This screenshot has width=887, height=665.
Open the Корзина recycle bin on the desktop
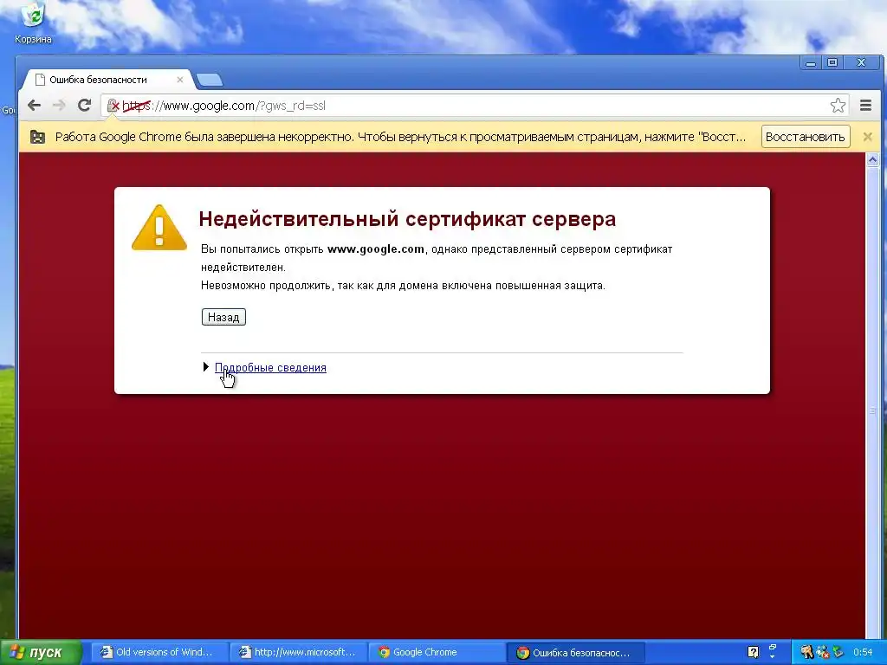[x=33, y=23]
